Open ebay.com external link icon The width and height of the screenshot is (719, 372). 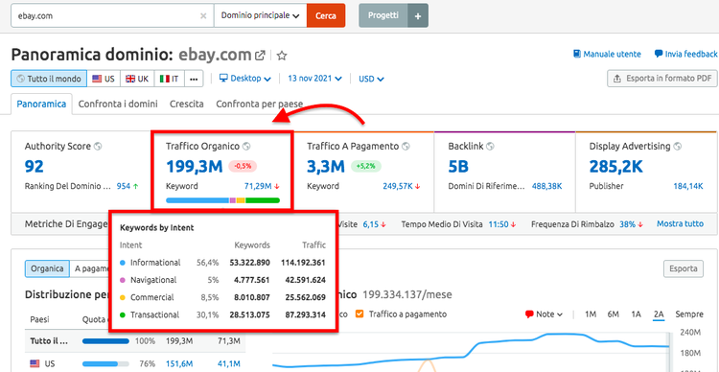260,56
